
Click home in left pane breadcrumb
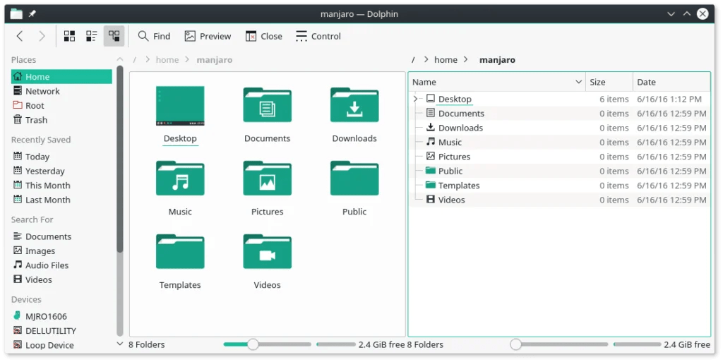(167, 60)
